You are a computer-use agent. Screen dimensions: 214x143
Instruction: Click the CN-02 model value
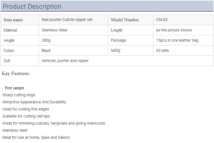[162, 20]
